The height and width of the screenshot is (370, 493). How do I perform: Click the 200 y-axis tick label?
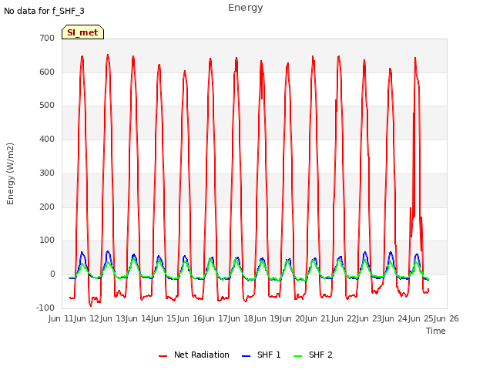47,207
